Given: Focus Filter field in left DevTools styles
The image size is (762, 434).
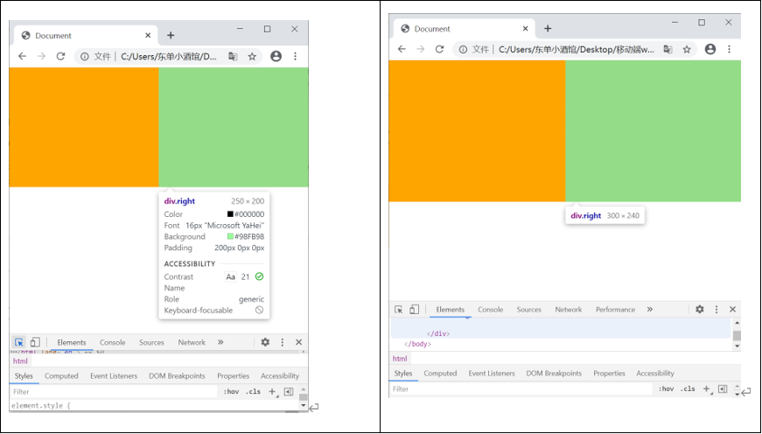Looking at the screenshot, I should [x=113, y=392].
